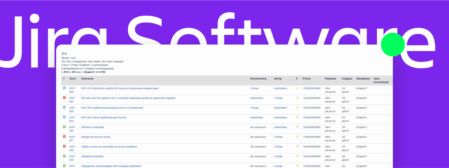Open the Jira link in the header
Viewport: 449px width, 168px height.
[64, 53]
